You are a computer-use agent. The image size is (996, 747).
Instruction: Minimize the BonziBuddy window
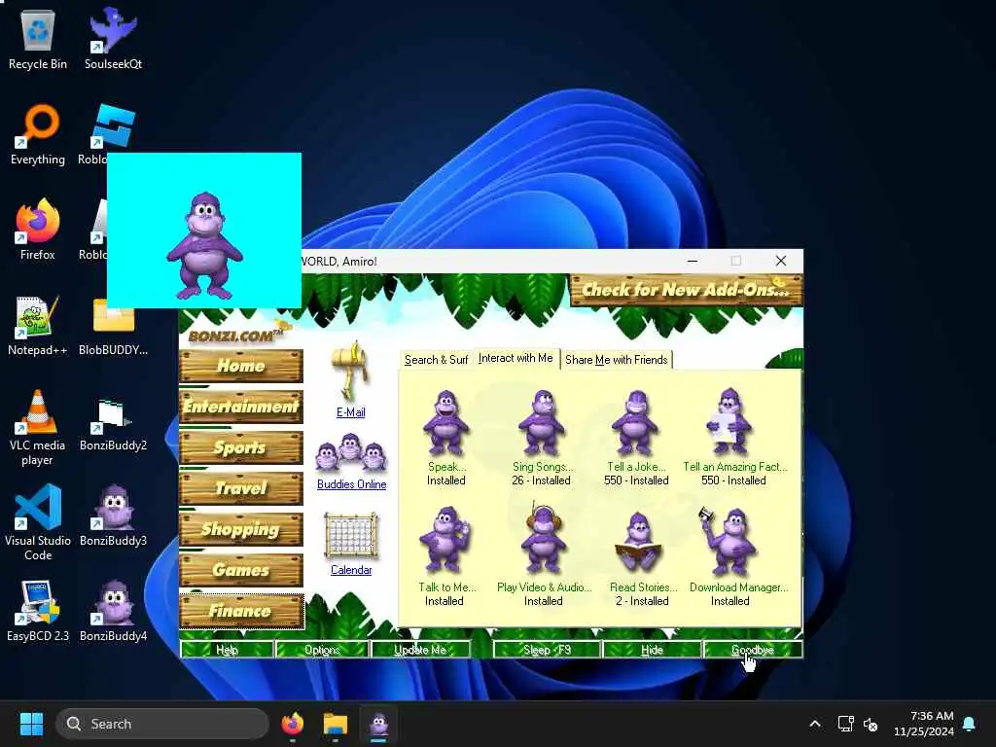click(x=693, y=261)
